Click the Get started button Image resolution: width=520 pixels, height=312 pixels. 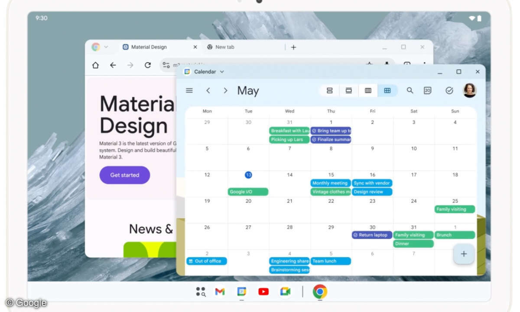click(x=125, y=175)
